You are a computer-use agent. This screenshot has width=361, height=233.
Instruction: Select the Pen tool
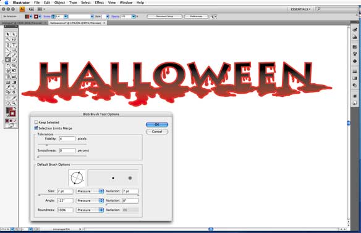(8, 45)
